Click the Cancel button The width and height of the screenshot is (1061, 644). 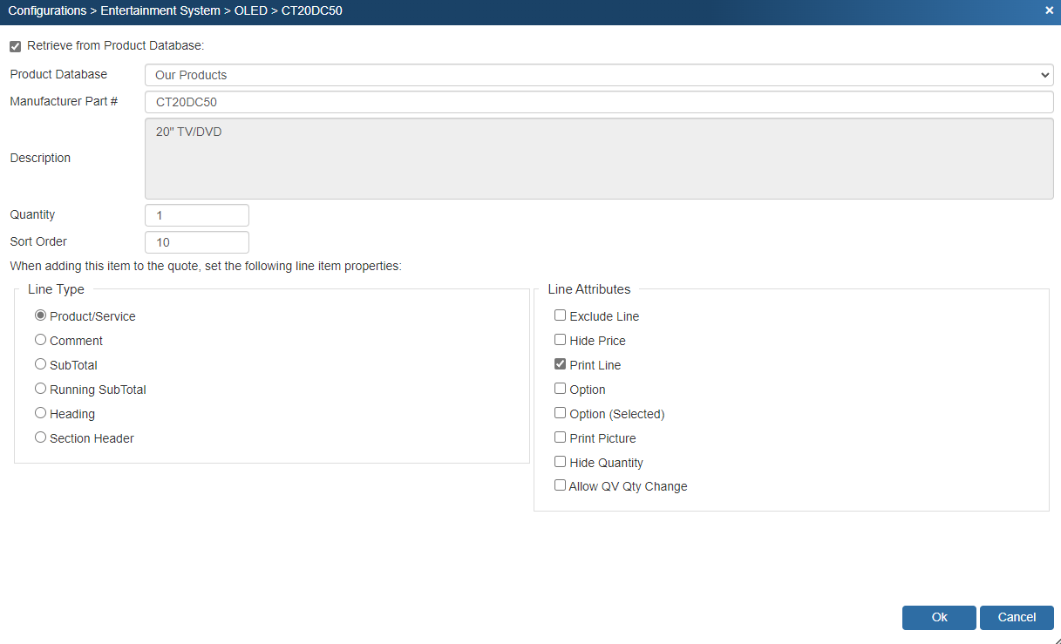[1017, 617]
